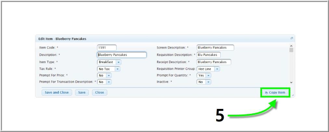This screenshot has height=132, width=329.
Task: Expand Prompt For Transaction Description dropdown
Action: 109,82
